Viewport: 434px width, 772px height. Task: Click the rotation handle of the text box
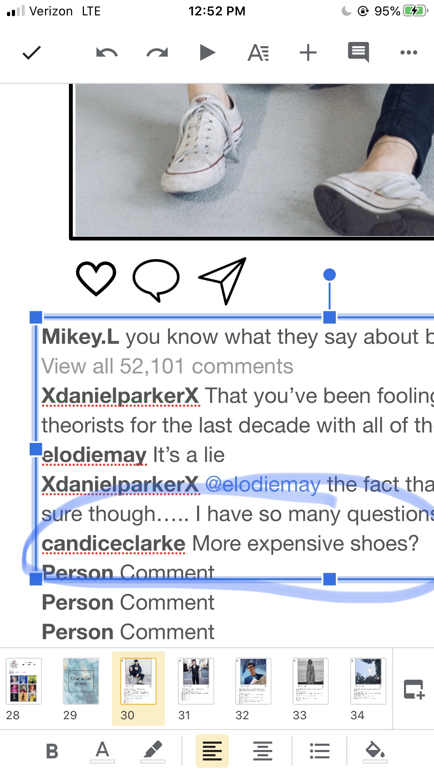point(330,275)
